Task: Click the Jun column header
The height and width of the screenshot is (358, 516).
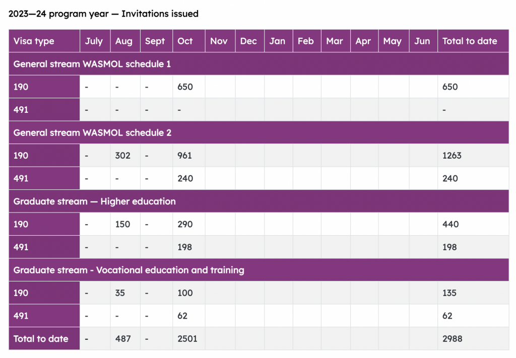Action: [422, 41]
